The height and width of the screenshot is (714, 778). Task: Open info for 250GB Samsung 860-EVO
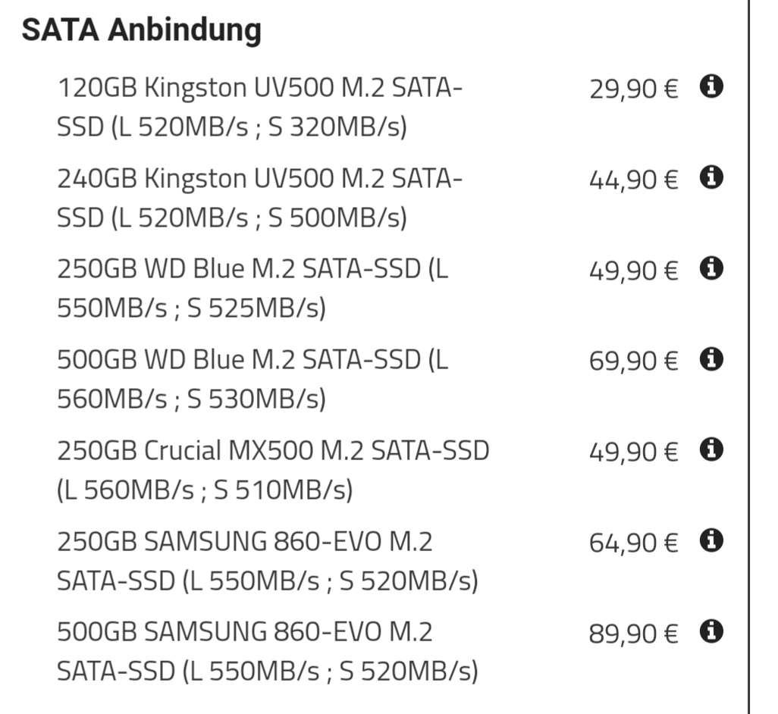(711, 540)
